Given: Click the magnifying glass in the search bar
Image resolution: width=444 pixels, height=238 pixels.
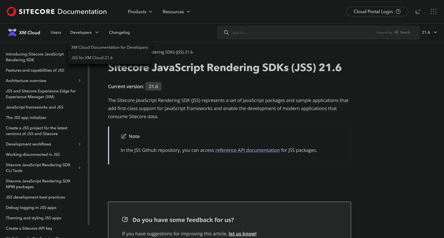Looking at the screenshot, I should pyautogui.click(x=226, y=32).
